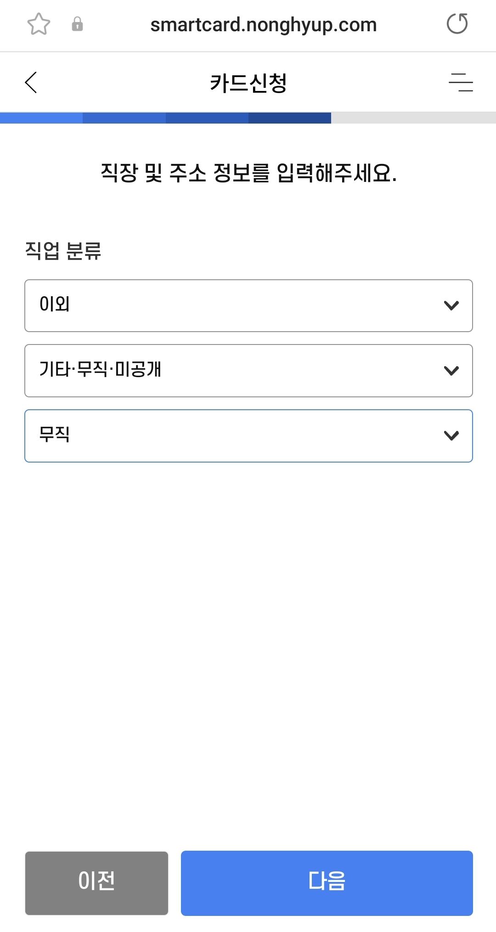Tap the blue progress bar segment

pyautogui.click(x=165, y=118)
